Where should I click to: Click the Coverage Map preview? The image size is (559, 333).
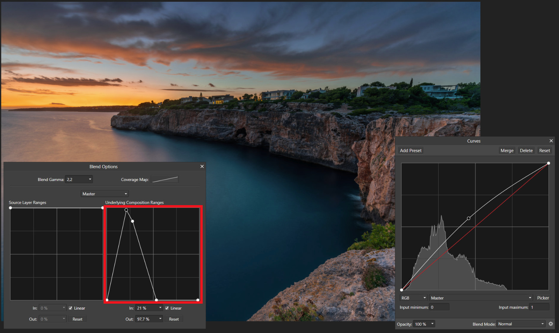165,179
